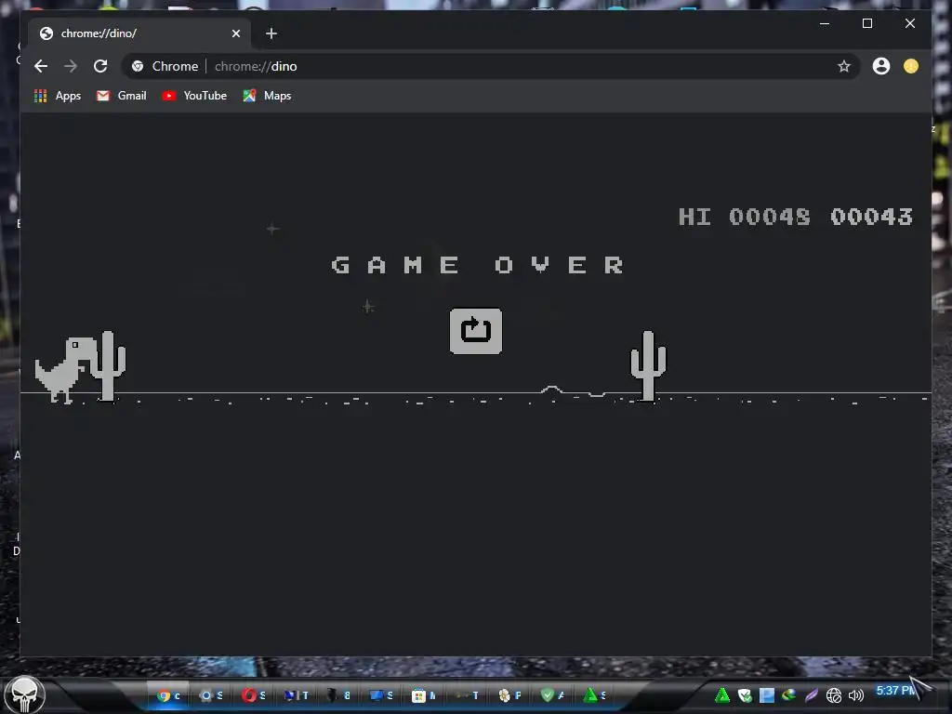Click the network globe tray icon
952x714 pixels.
(834, 695)
